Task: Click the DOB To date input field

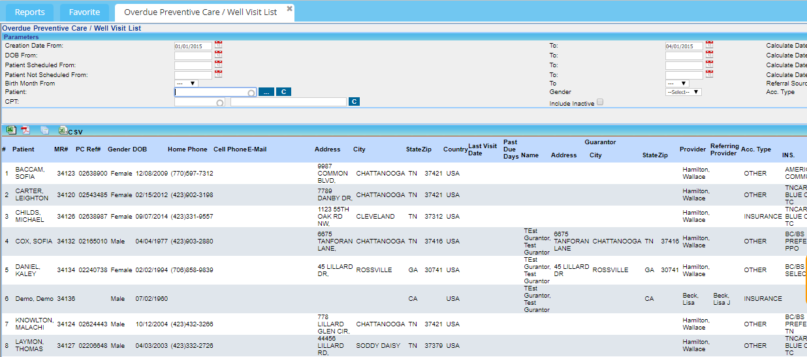Action: 684,56
